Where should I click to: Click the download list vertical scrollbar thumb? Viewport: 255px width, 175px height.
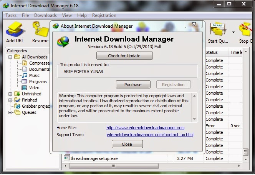click(245, 152)
